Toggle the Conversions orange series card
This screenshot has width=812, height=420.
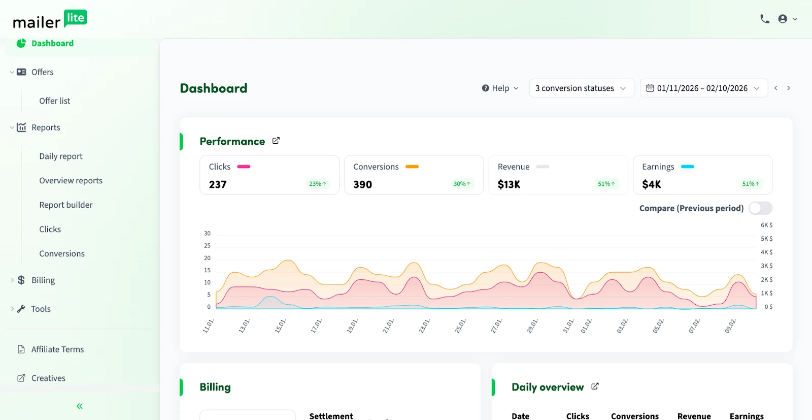413,175
